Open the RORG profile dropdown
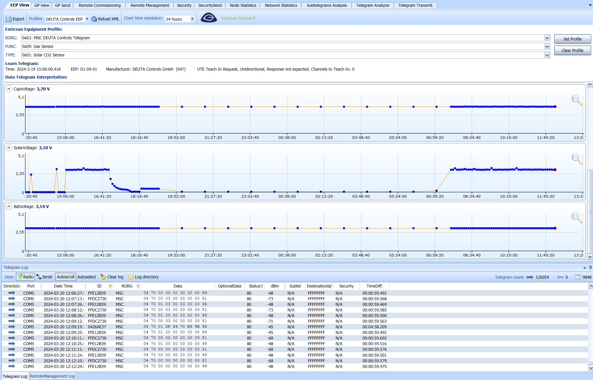Viewport: 593px width, 380px height. tap(547, 38)
